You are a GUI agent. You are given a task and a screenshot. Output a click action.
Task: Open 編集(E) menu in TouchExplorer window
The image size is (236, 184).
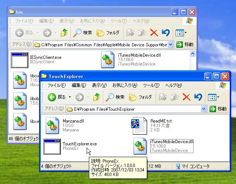click(x=79, y=85)
